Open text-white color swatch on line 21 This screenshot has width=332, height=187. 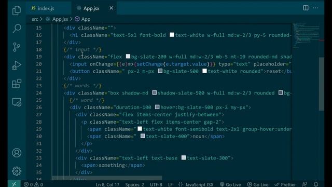click(x=204, y=71)
